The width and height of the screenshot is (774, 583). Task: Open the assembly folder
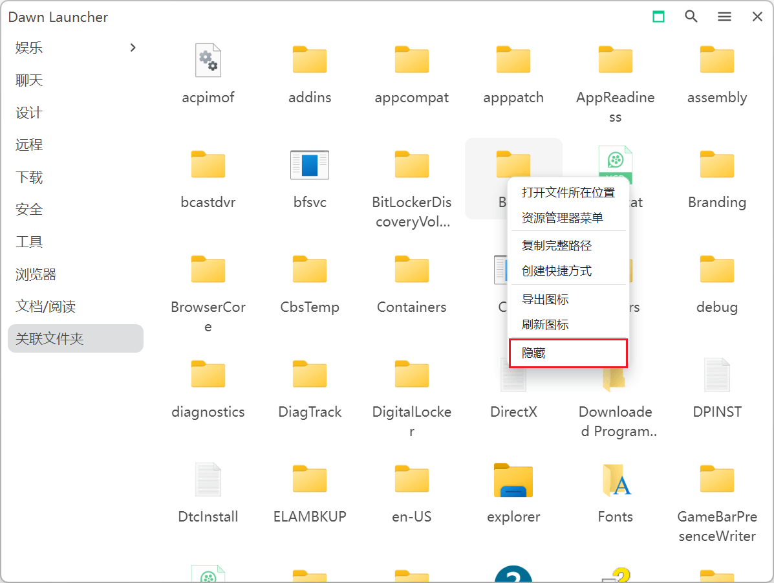click(716, 60)
